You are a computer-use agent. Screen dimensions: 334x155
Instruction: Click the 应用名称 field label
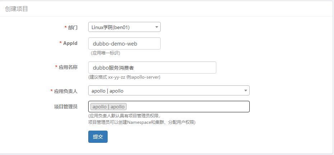(x=68, y=67)
